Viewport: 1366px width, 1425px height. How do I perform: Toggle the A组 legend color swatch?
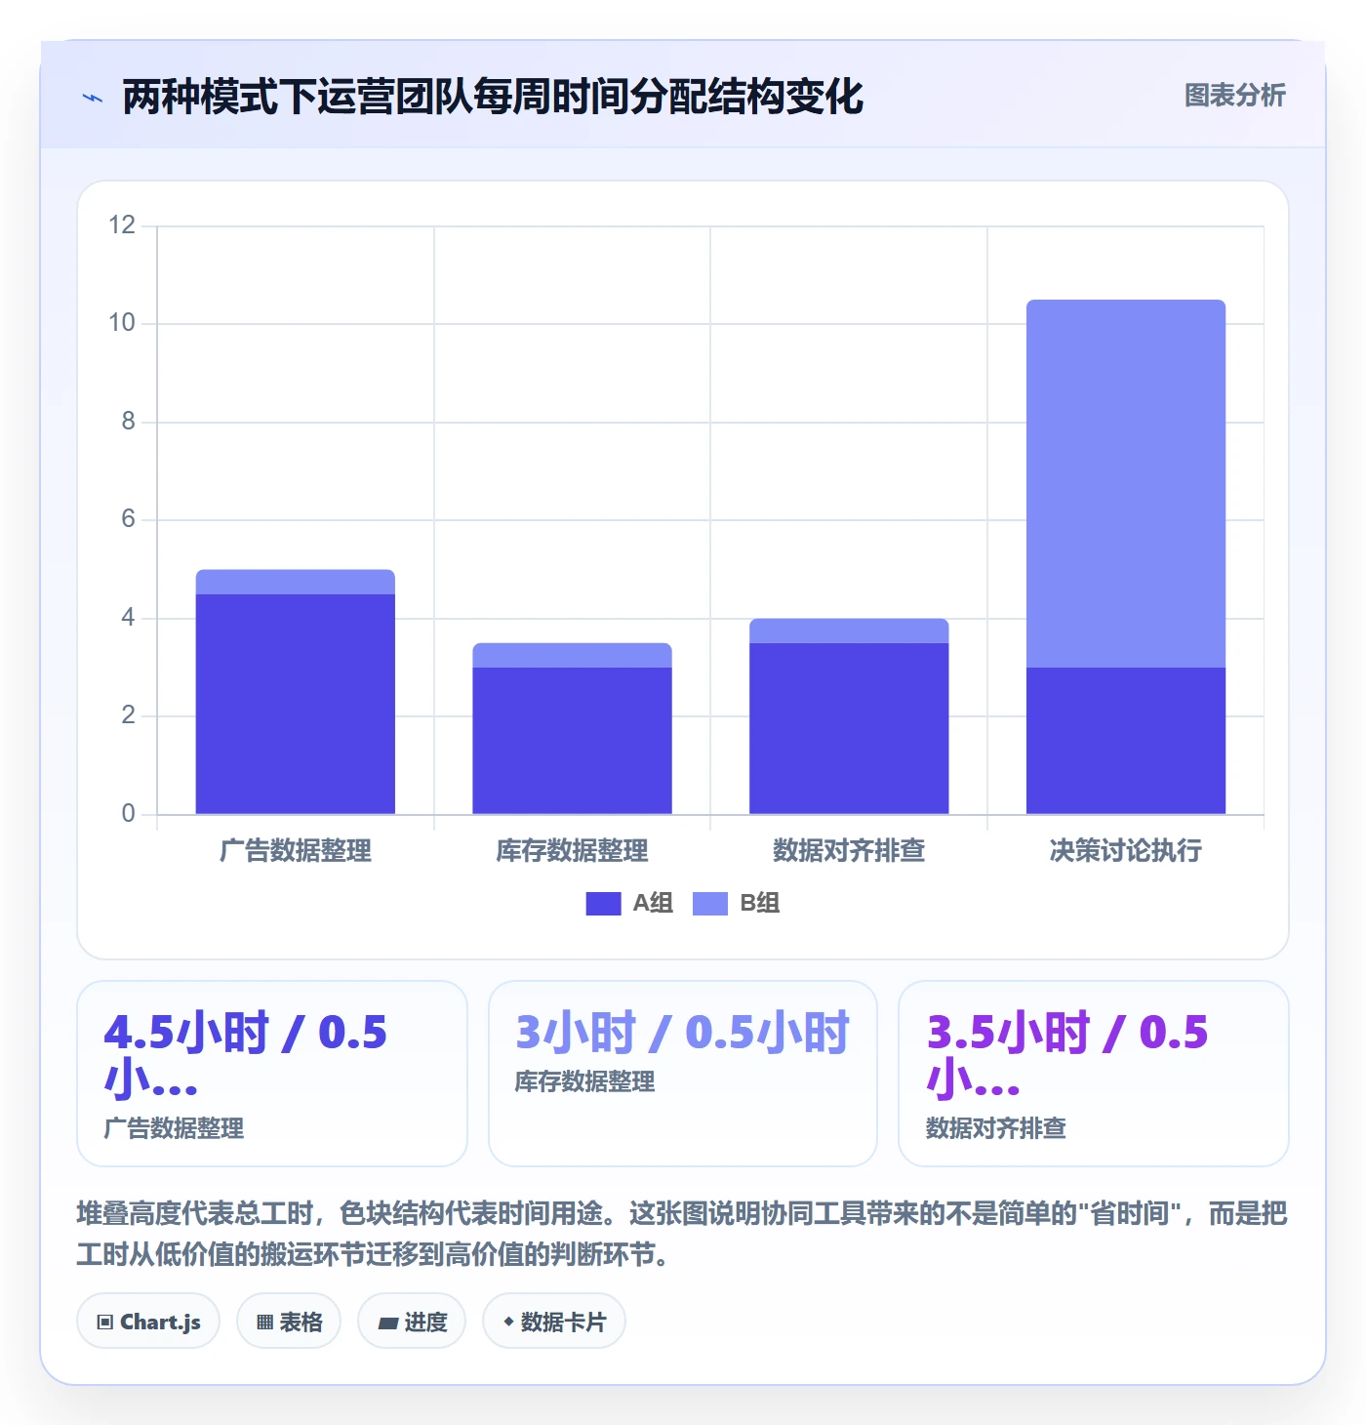coord(603,904)
